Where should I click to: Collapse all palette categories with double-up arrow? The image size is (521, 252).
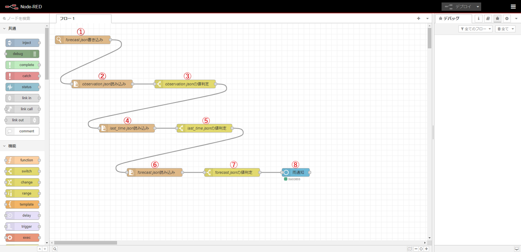40,249
